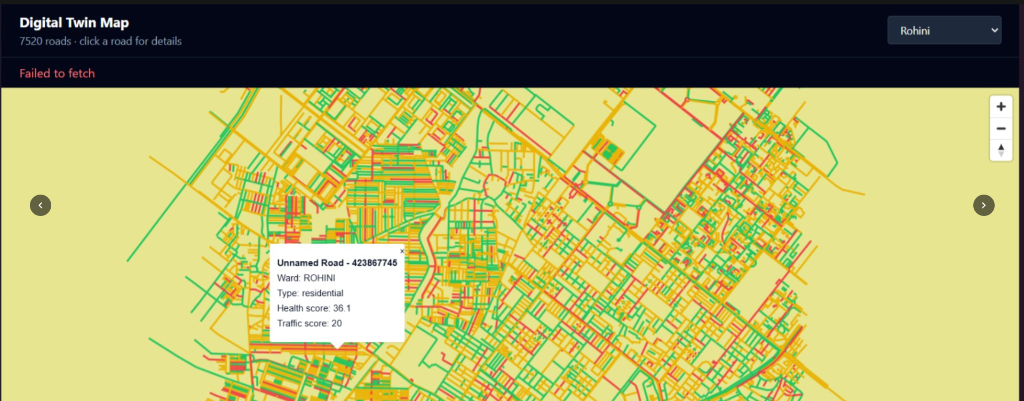Select the Health score: 36.1 line
Image resolution: width=1024 pixels, height=401 pixels.
pyautogui.click(x=314, y=308)
